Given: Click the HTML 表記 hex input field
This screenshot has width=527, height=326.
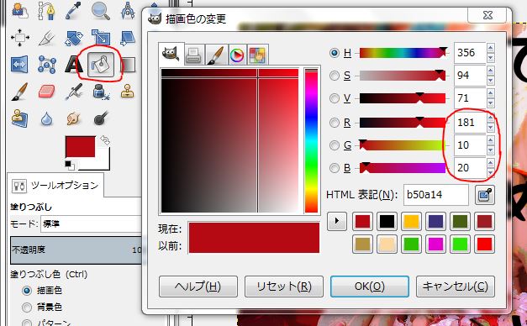Looking at the screenshot, I should click(436, 195).
